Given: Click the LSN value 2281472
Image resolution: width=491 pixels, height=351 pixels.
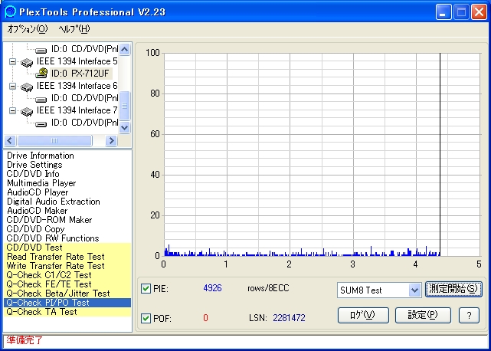Looking at the screenshot, I should 289,318.
